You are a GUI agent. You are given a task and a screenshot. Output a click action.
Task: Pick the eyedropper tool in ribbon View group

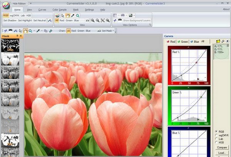point(72,15)
